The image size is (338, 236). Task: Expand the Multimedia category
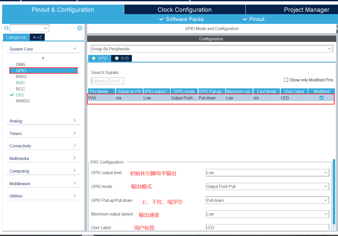point(43,158)
